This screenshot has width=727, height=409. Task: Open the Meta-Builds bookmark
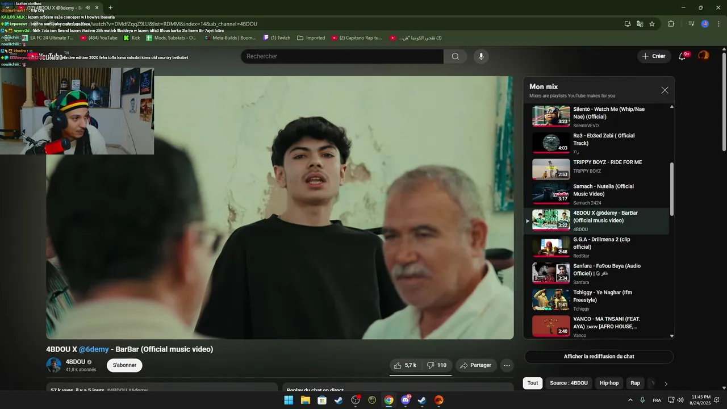[x=230, y=38]
